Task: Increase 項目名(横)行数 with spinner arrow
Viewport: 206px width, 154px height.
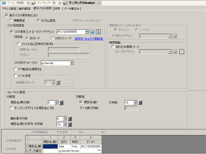Action: point(56,102)
